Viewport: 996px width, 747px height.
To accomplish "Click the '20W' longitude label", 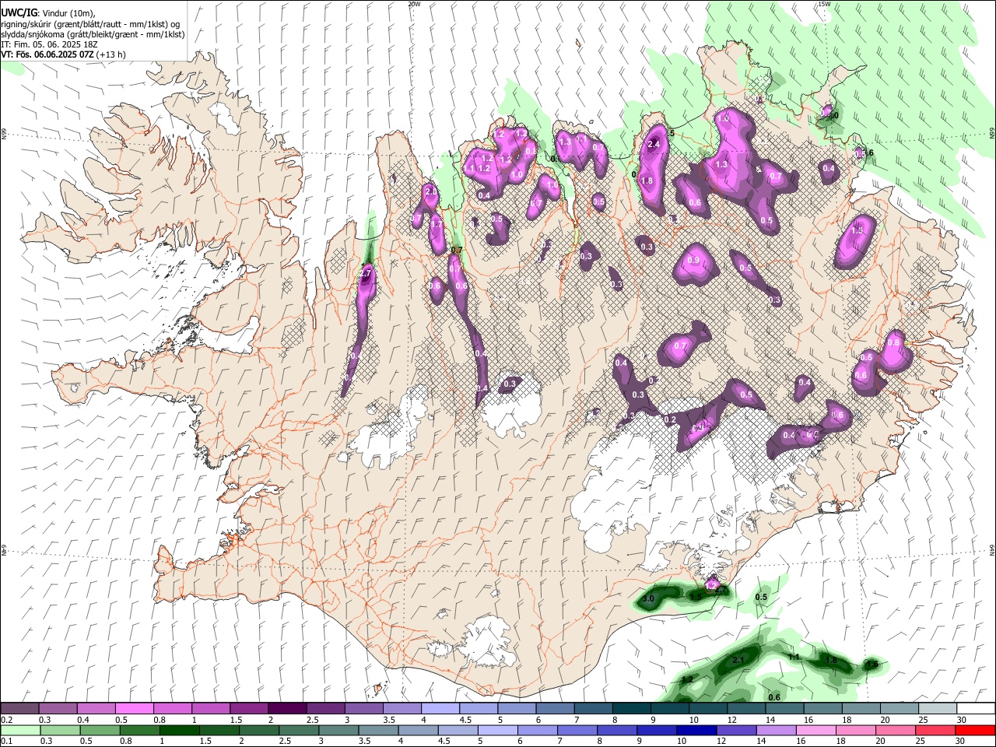I will click(414, 4).
